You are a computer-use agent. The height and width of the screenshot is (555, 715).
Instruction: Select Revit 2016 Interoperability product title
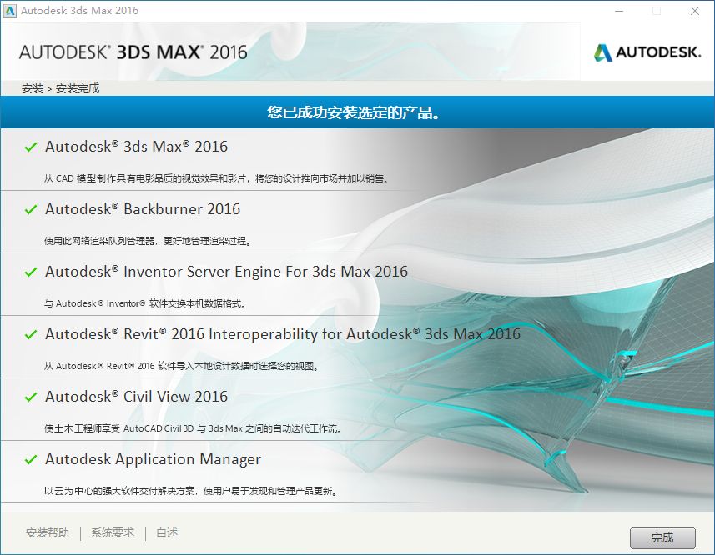point(283,334)
